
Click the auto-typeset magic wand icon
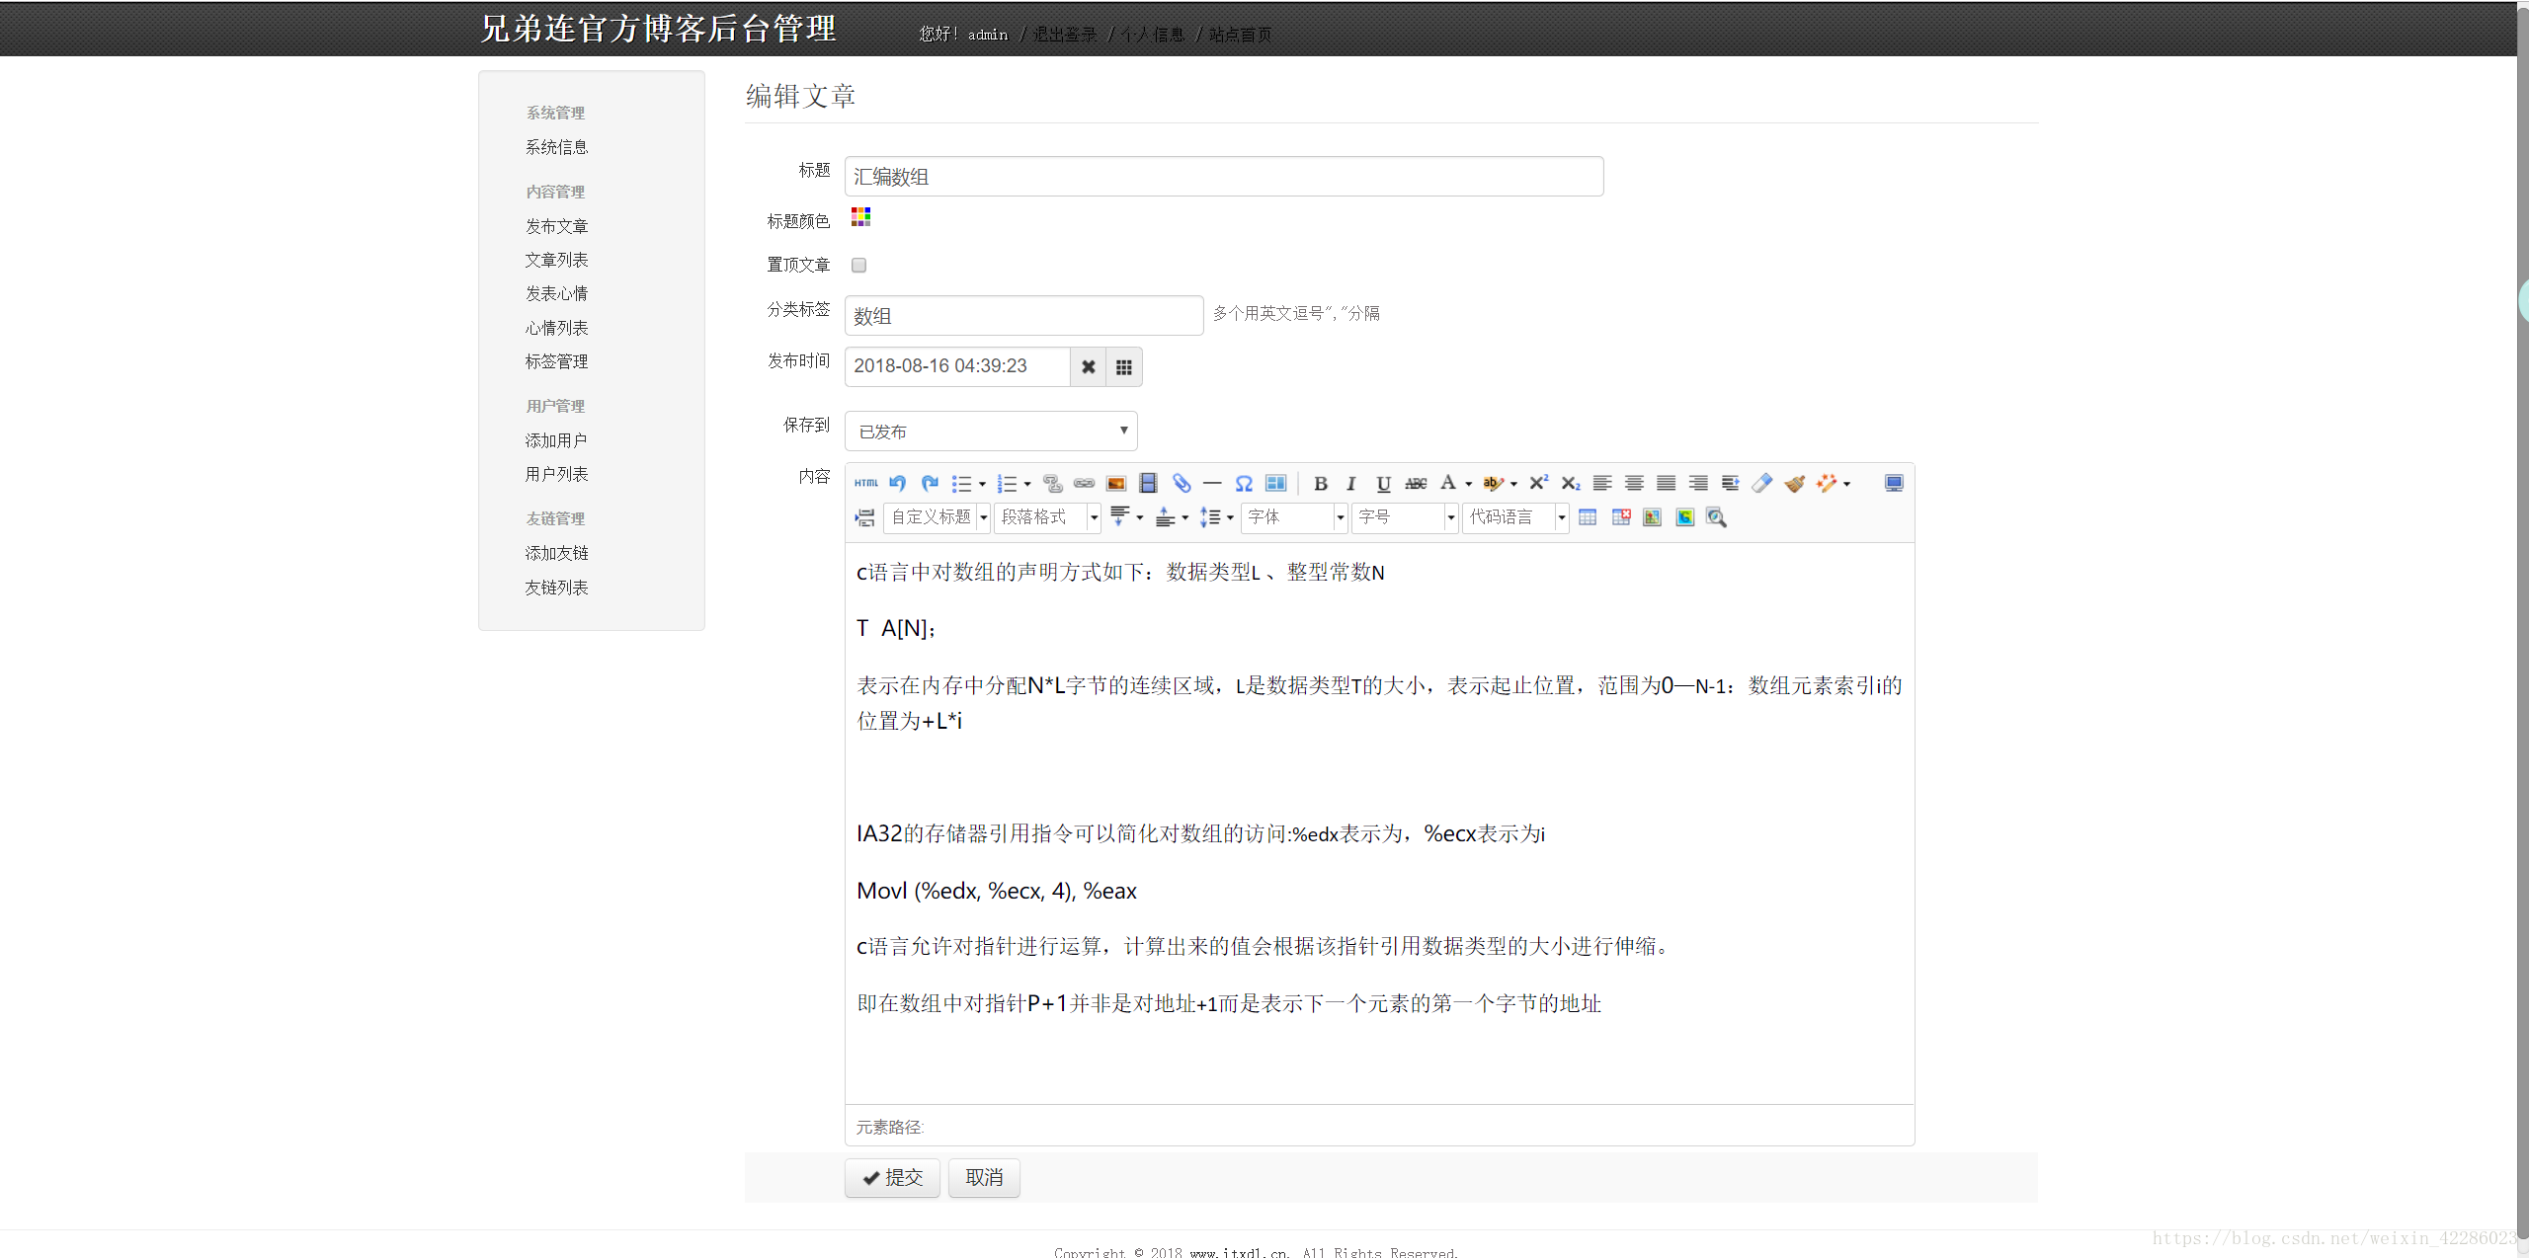click(x=1827, y=483)
